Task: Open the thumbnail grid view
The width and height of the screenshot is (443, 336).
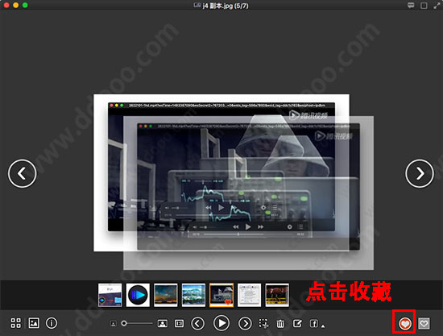Action: click(15, 323)
